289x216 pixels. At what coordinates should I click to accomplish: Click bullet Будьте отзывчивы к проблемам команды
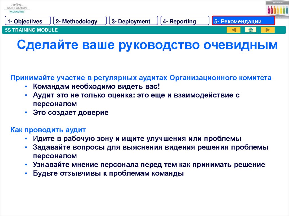[108, 173]
